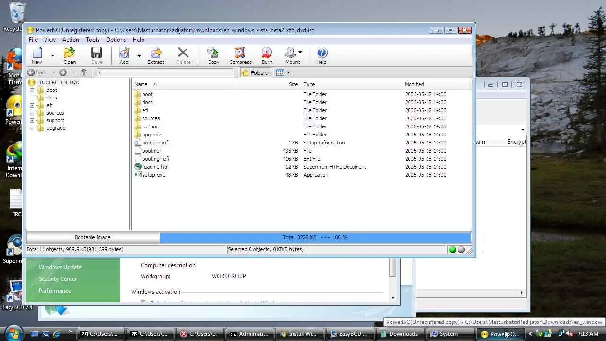
Task: Click the setup.exe application icon
Action: click(138, 175)
